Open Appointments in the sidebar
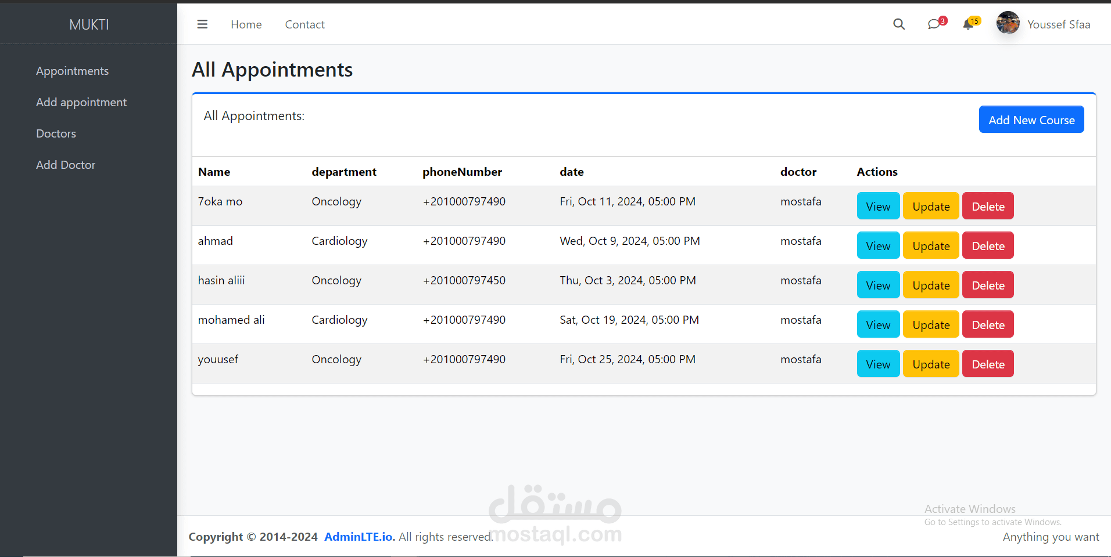This screenshot has height=557, width=1111. tap(72, 71)
